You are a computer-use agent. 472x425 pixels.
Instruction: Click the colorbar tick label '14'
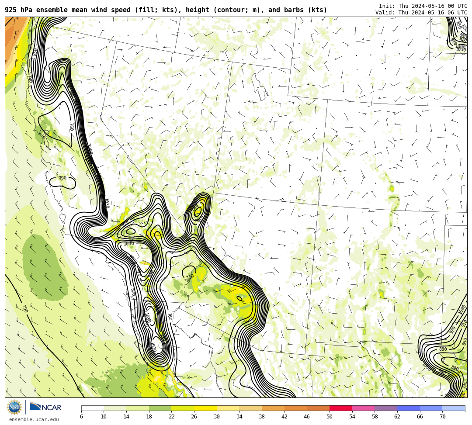click(126, 417)
